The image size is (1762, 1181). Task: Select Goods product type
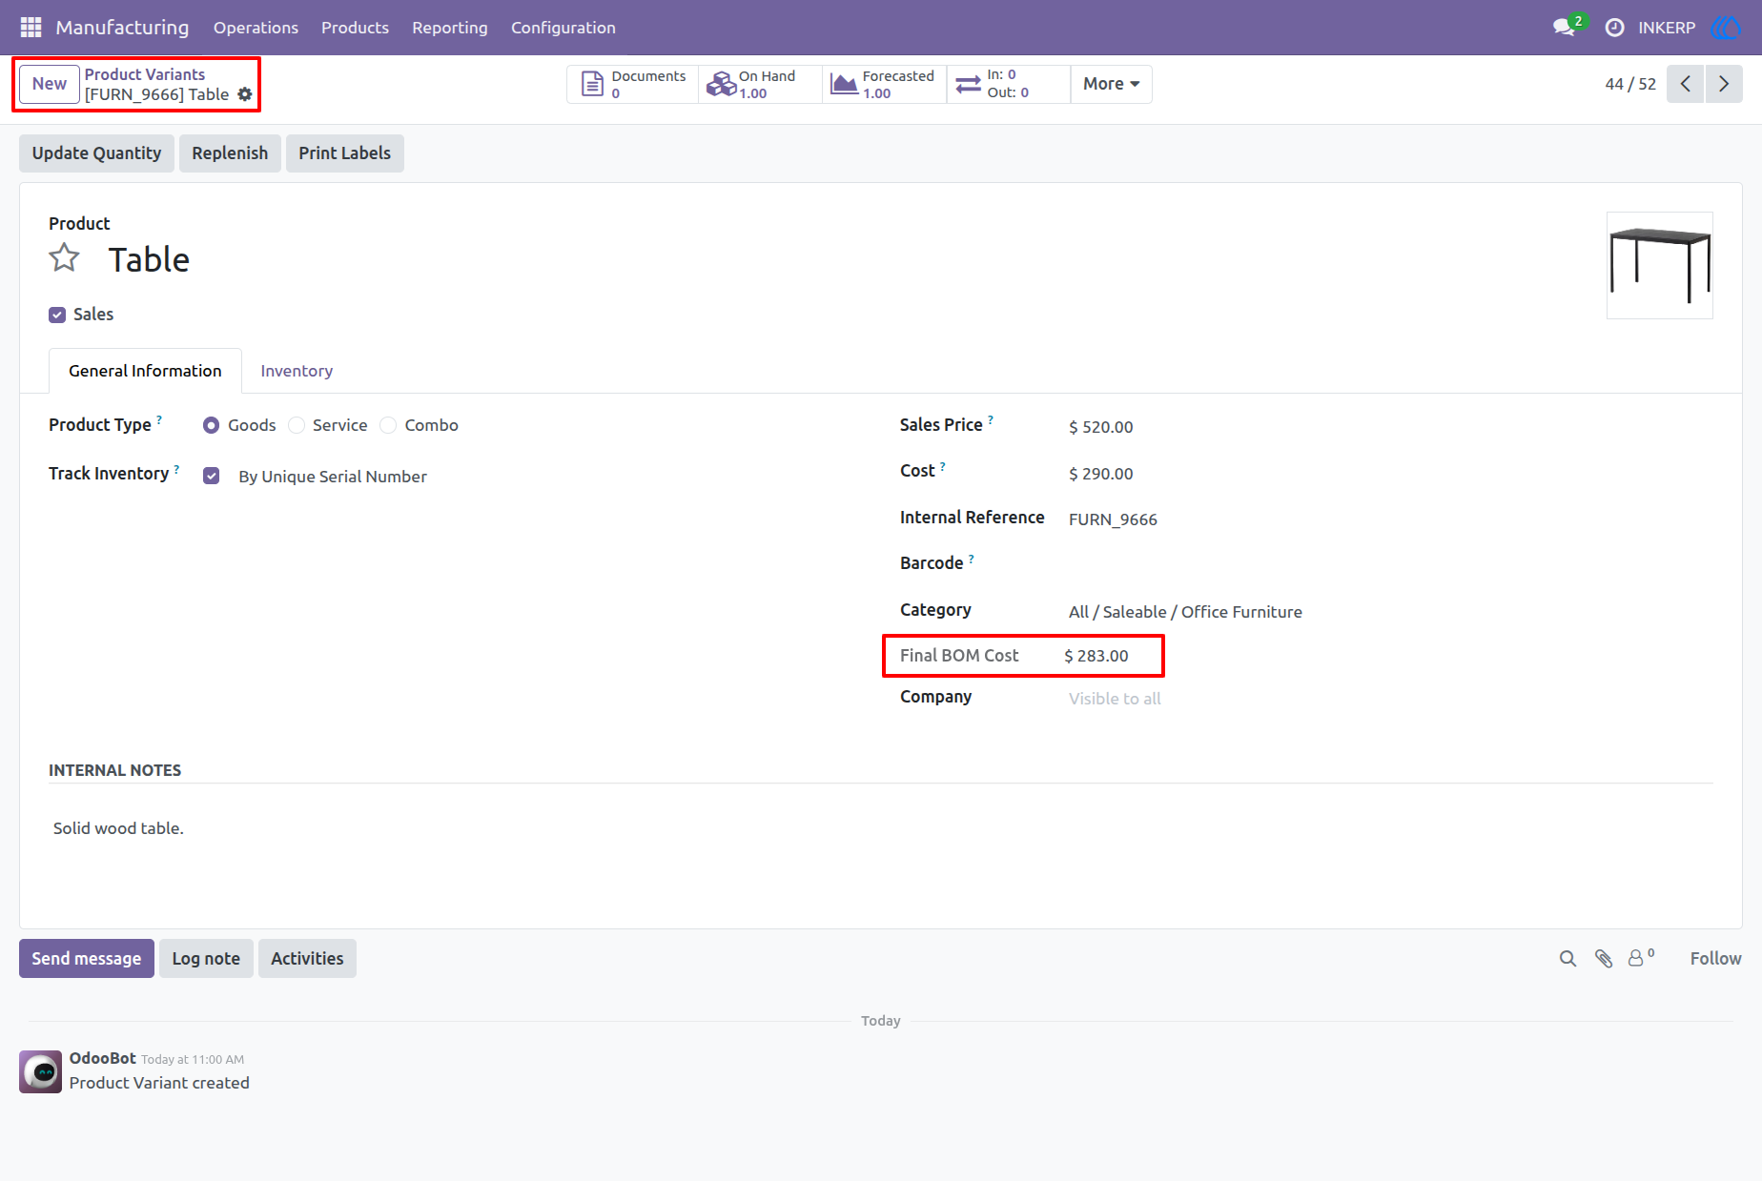[x=211, y=425]
